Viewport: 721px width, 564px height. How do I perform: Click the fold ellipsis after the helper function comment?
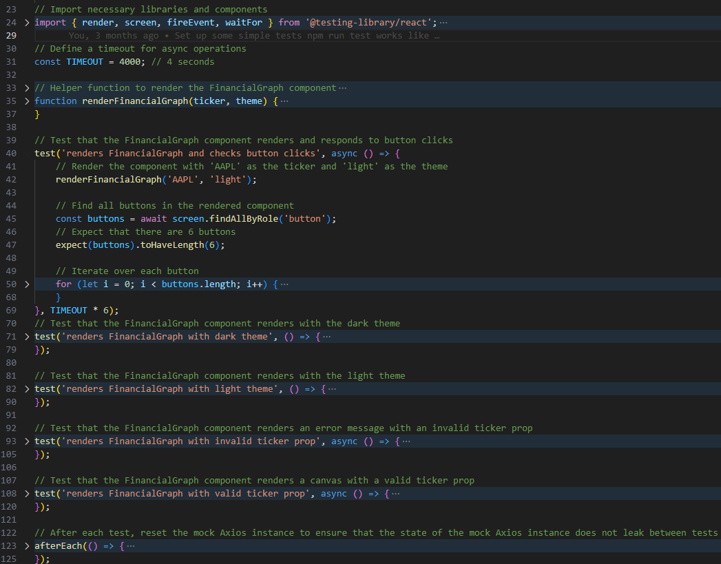tap(342, 87)
